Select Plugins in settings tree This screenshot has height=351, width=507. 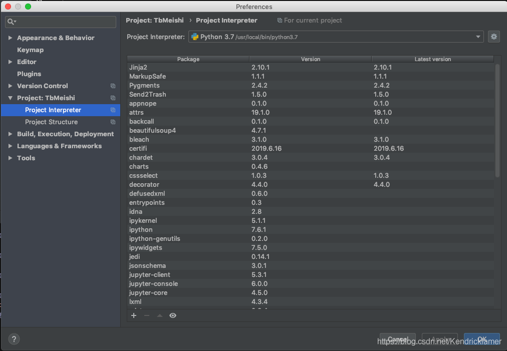pos(29,74)
